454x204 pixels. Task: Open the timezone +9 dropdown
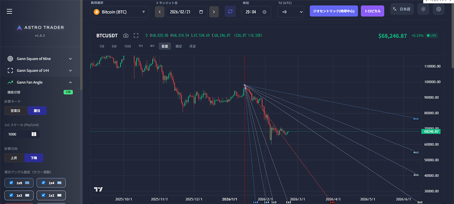point(291,12)
